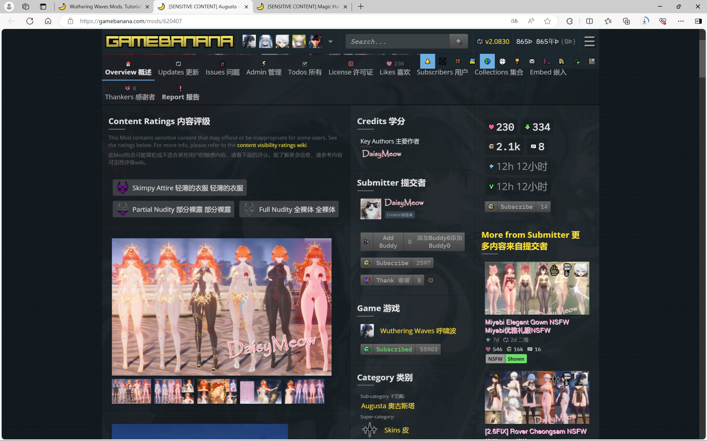The height and width of the screenshot is (441, 707).
Task: Open Miyabi Elegant Gown NSFW link
Action: click(527, 326)
